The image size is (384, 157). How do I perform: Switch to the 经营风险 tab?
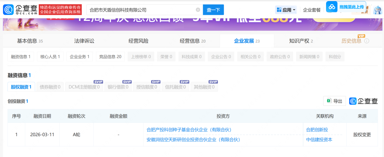pyautogui.click(x=138, y=41)
